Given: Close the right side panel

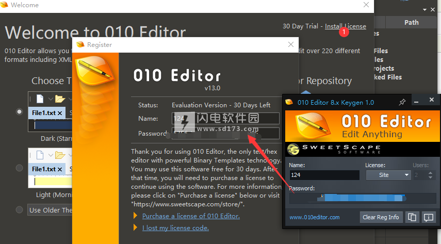Looking at the screenshot, I should point(433,10).
